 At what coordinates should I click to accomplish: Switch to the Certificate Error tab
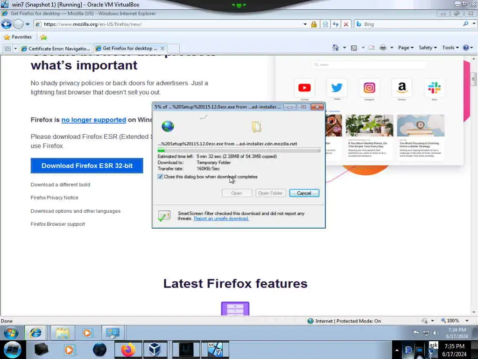56,49
